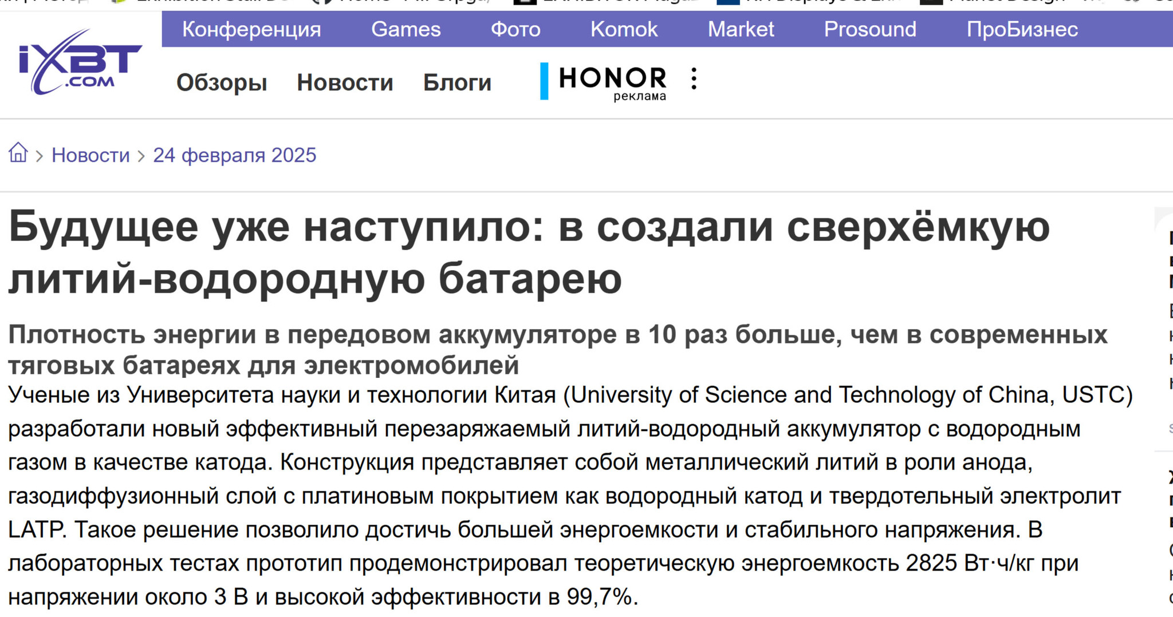Open the Фото section
Viewport: 1173px width, 617px height.
tap(515, 29)
